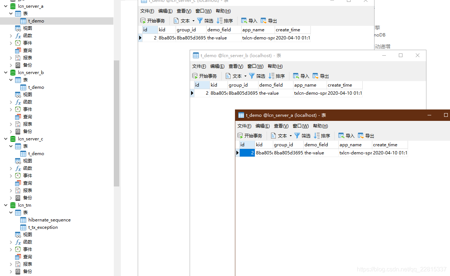Open 窗口(W) menu in lcn_server_b window

[x=256, y=66]
